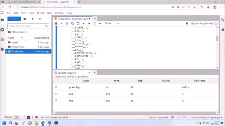Go to the root folder breadcrumb icon
Screen dimensions: 225x126
point(9,32)
